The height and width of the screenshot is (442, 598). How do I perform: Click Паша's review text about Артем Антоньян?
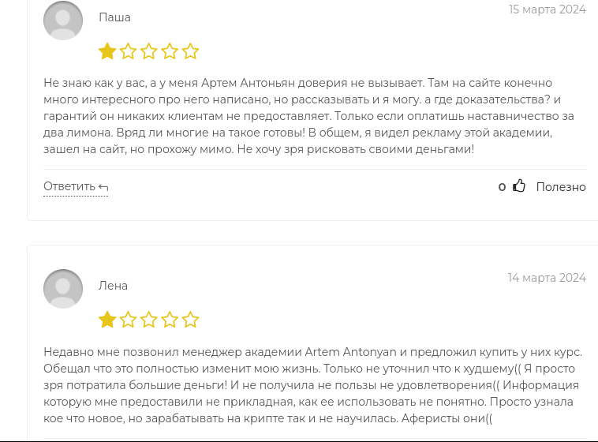(x=308, y=115)
